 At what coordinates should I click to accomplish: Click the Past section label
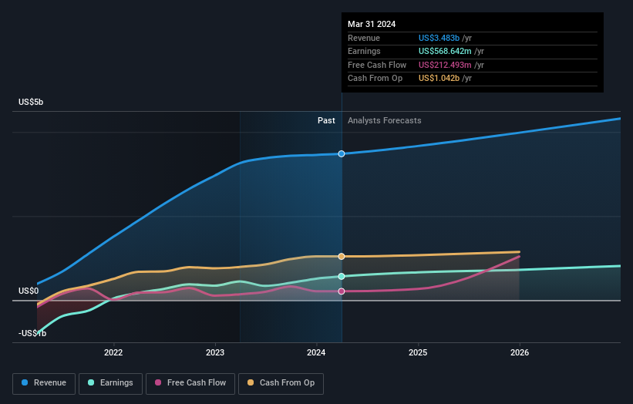[326, 120]
